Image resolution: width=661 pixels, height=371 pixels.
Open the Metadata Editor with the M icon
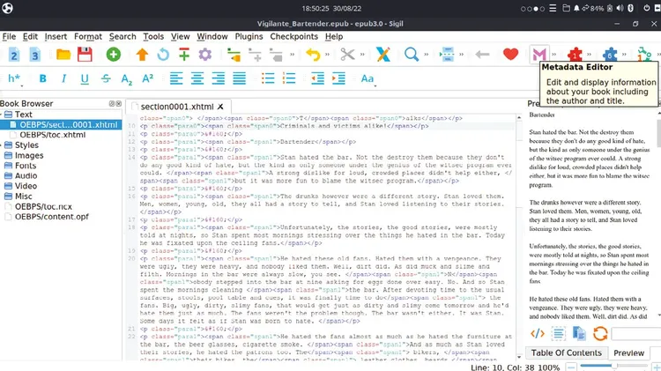[x=539, y=55]
